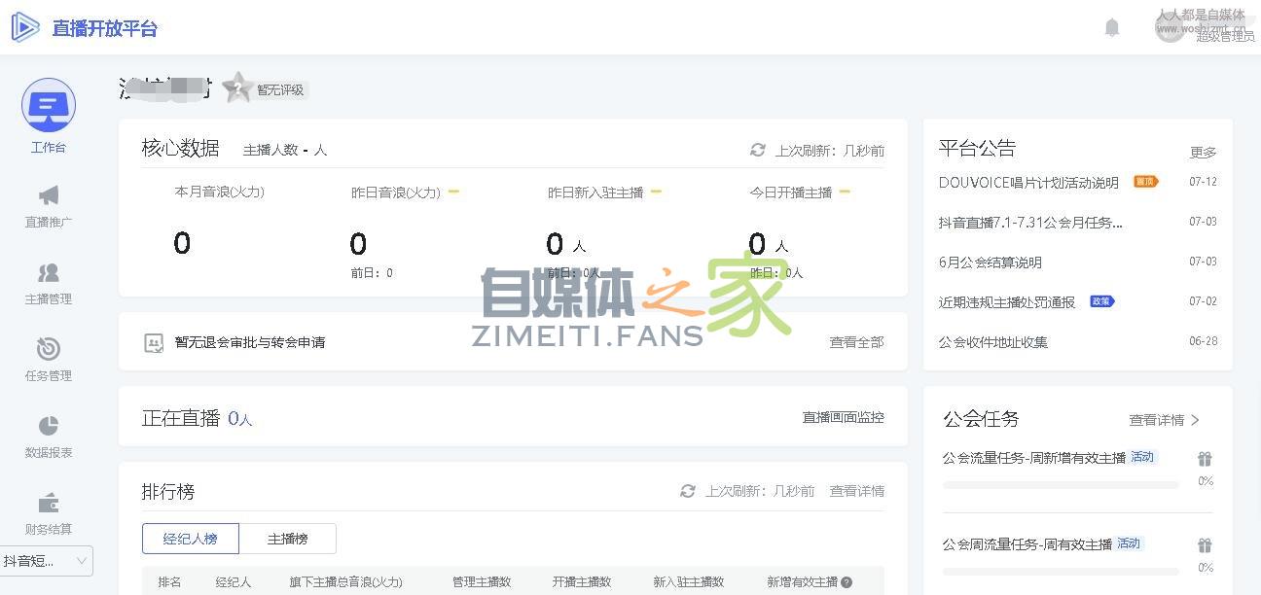This screenshot has width=1261, height=595.
Task: Refresh 核心数据 with the refresh icon
Action: click(x=758, y=151)
